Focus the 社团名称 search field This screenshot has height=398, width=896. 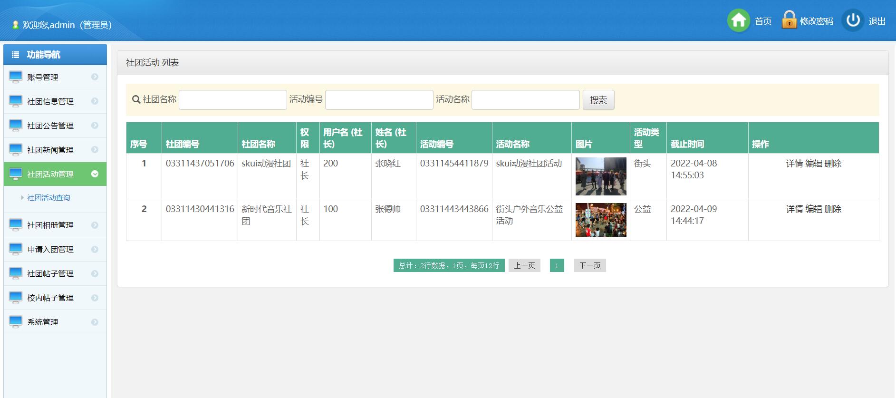tap(233, 100)
